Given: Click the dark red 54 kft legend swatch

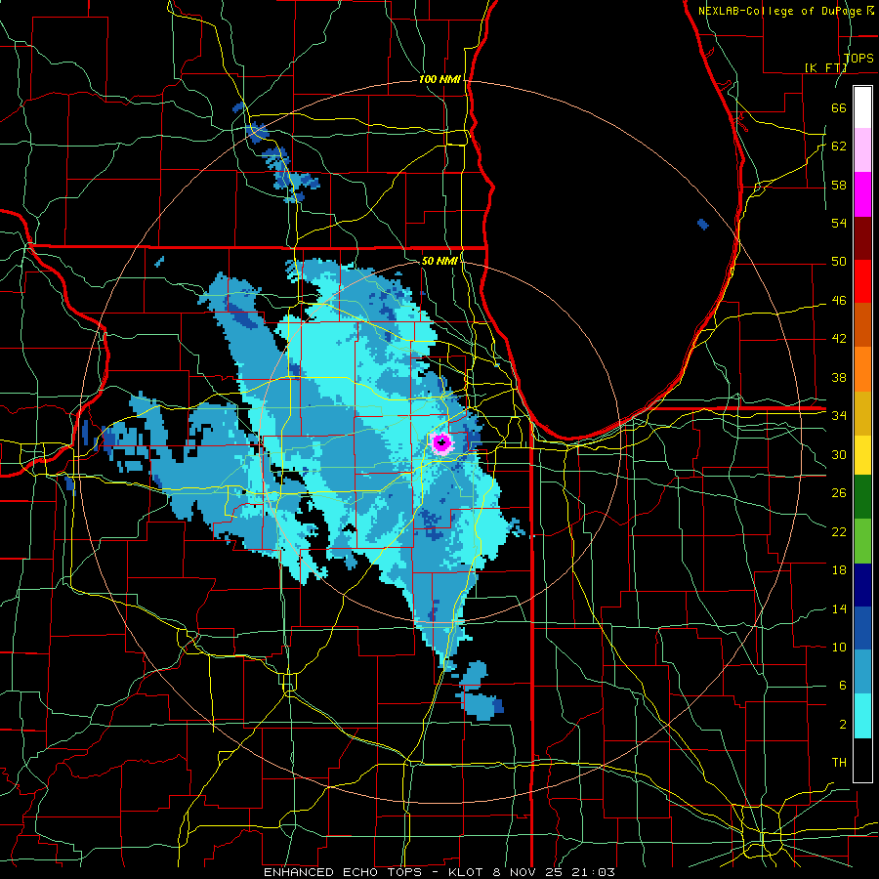Looking at the screenshot, I should pyautogui.click(x=862, y=238).
